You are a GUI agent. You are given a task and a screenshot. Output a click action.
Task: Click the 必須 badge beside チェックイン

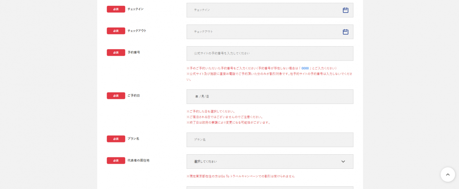pos(116,9)
